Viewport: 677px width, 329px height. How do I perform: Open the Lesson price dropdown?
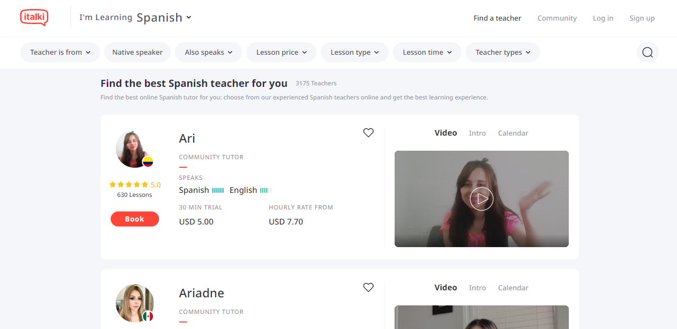pyautogui.click(x=281, y=52)
